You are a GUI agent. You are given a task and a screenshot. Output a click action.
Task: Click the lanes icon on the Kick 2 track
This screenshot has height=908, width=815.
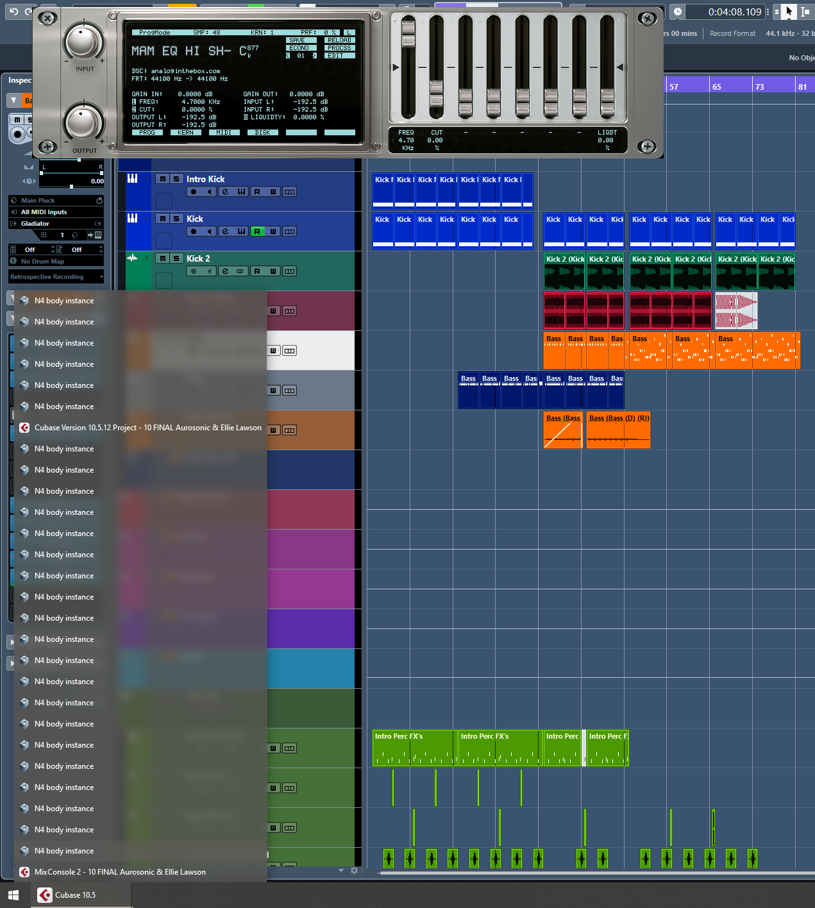click(x=290, y=271)
